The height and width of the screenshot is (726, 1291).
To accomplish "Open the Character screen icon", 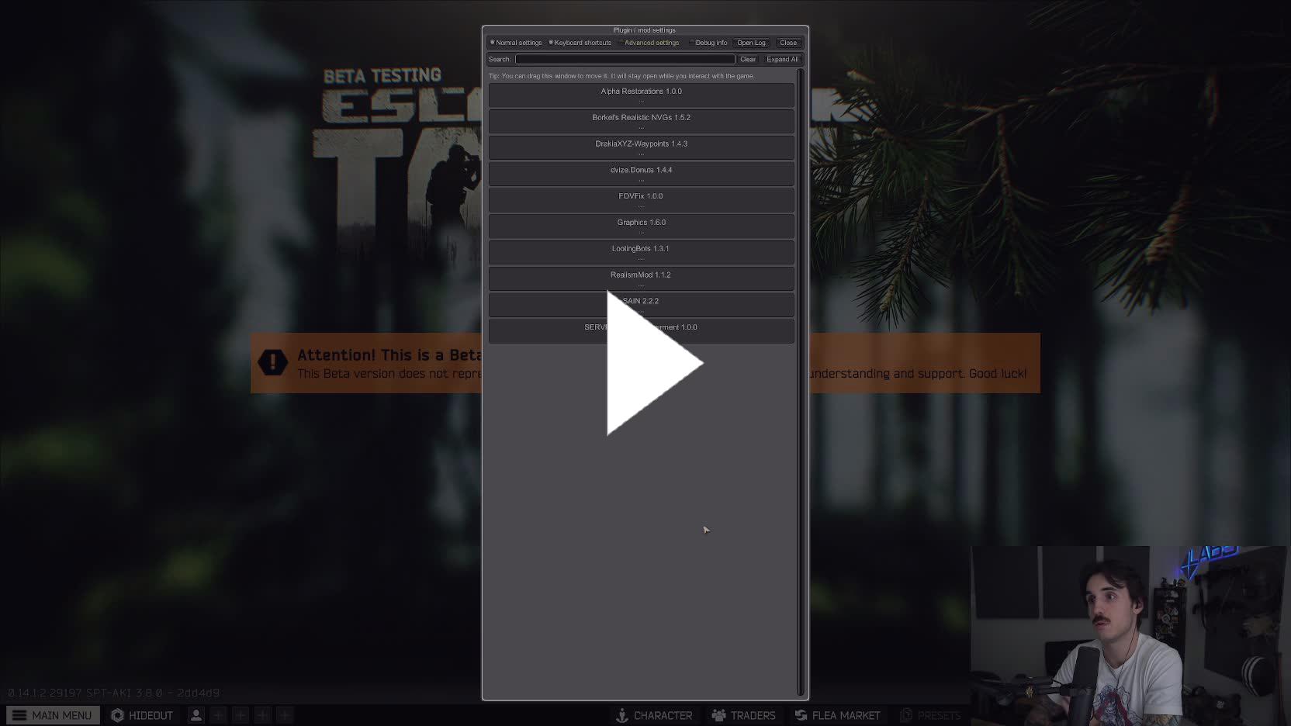I will tap(622, 715).
